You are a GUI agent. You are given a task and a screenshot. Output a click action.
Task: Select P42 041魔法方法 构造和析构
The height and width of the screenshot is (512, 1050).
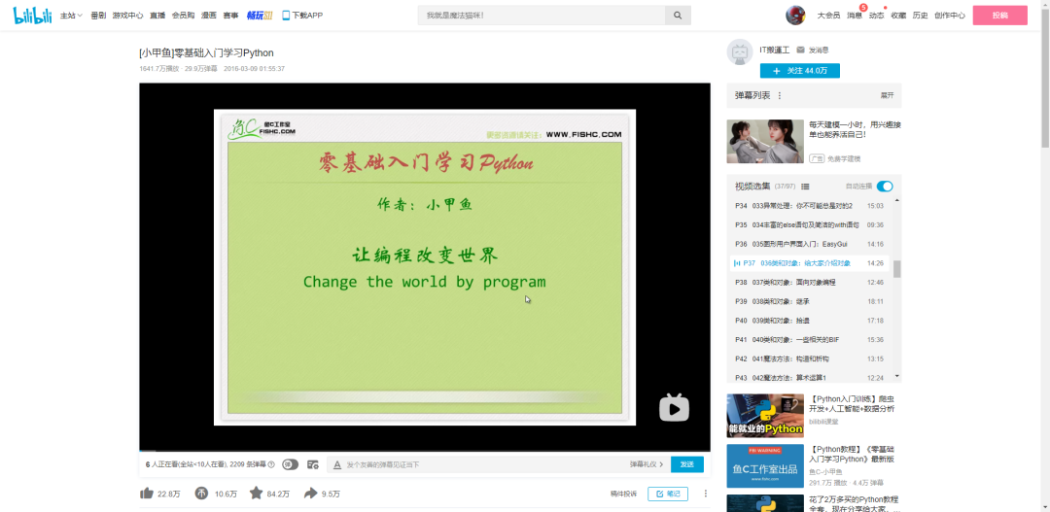coord(809,358)
